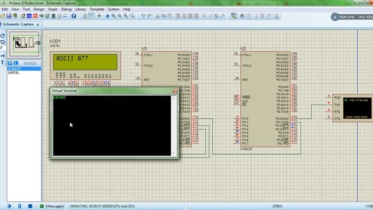Click Zoom In magnifier icon
Screen dimensions: 373x210
coord(114,16)
